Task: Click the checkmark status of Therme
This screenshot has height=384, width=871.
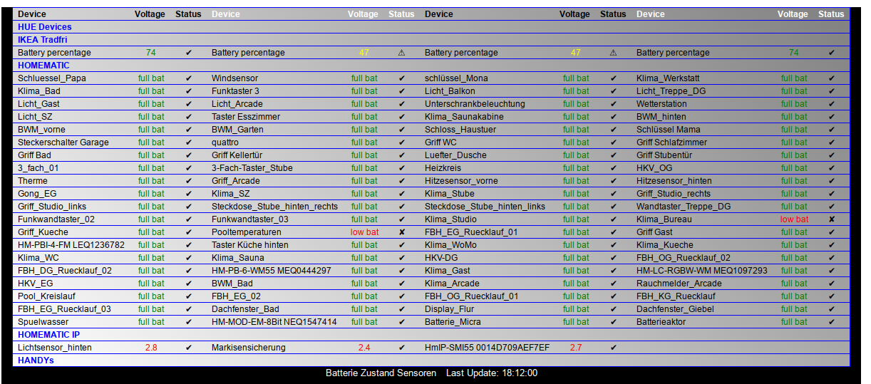Action: pyautogui.click(x=189, y=181)
